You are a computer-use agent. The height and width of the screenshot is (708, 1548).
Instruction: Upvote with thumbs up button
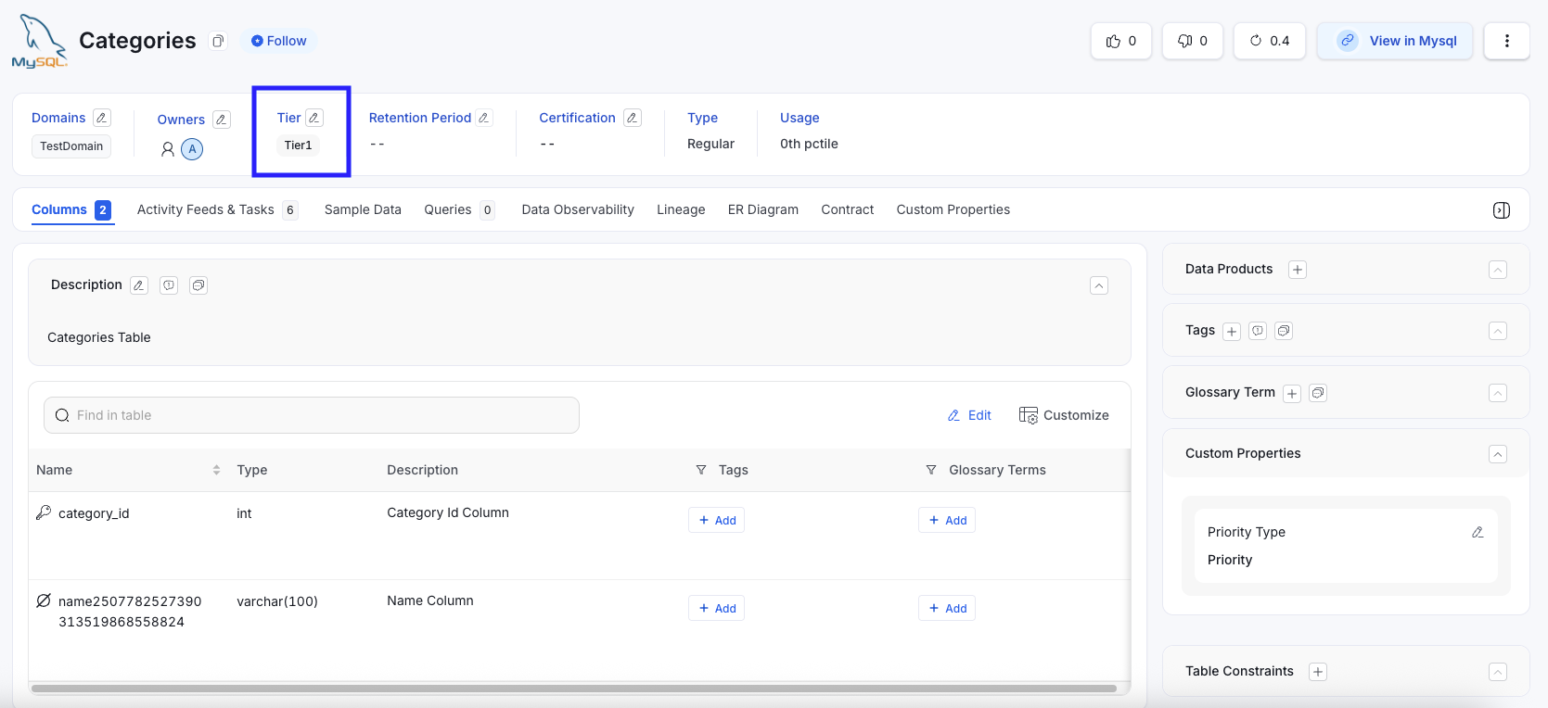coord(1121,41)
